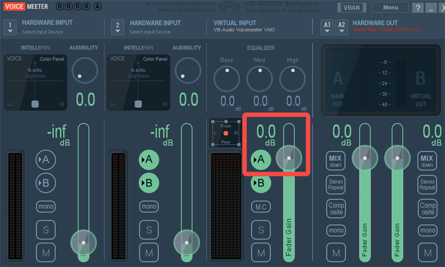Image resolution: width=445 pixels, height=267 pixels.
Task: Click the Input 1 Intellipan Color Panel
Action: click(35, 82)
